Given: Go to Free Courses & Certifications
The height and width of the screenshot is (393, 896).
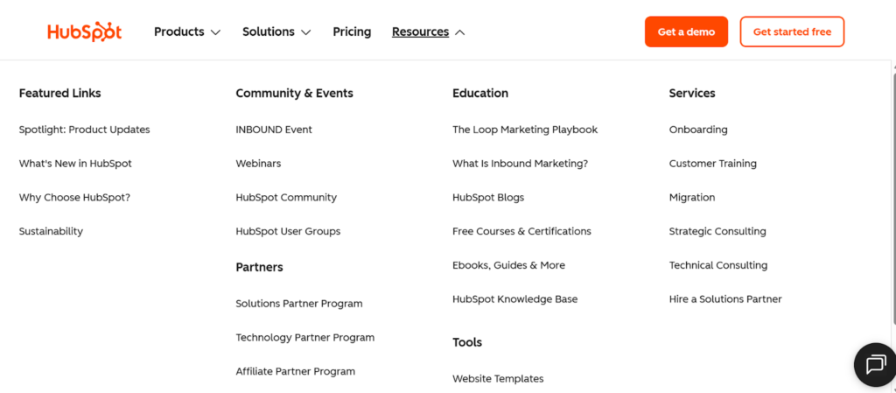Looking at the screenshot, I should pyautogui.click(x=521, y=231).
